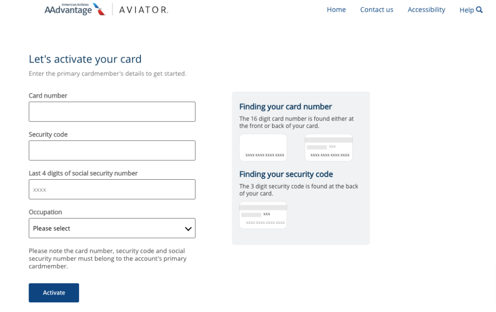Click the 'Finding your card number' heading

285,106
